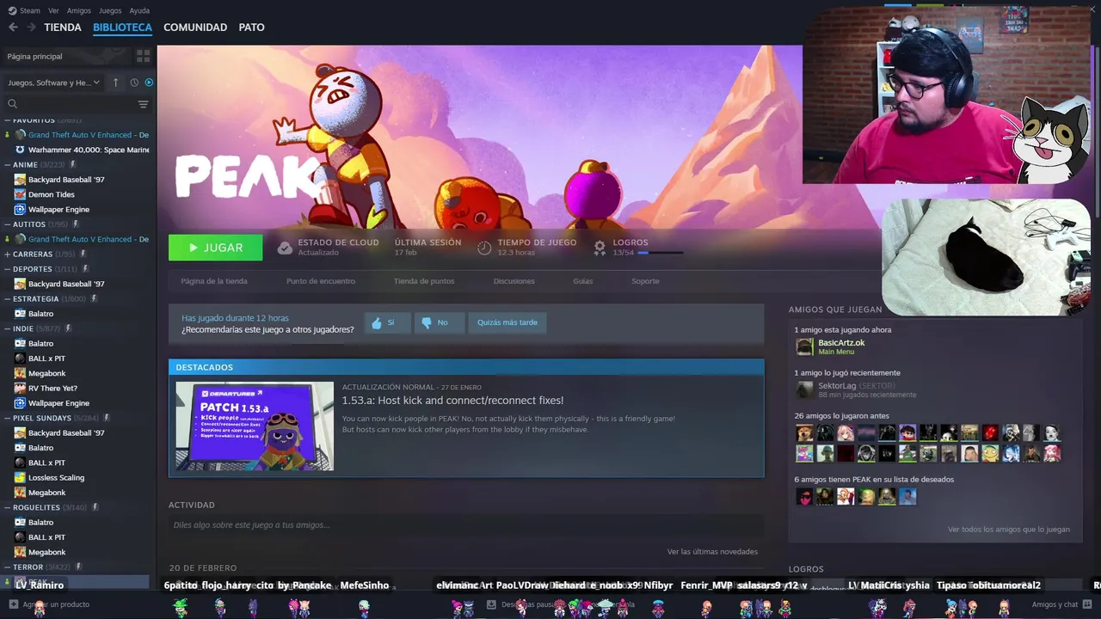
Task: Collapse the PIXEL SUNDAYS collection
Action: click(7, 418)
